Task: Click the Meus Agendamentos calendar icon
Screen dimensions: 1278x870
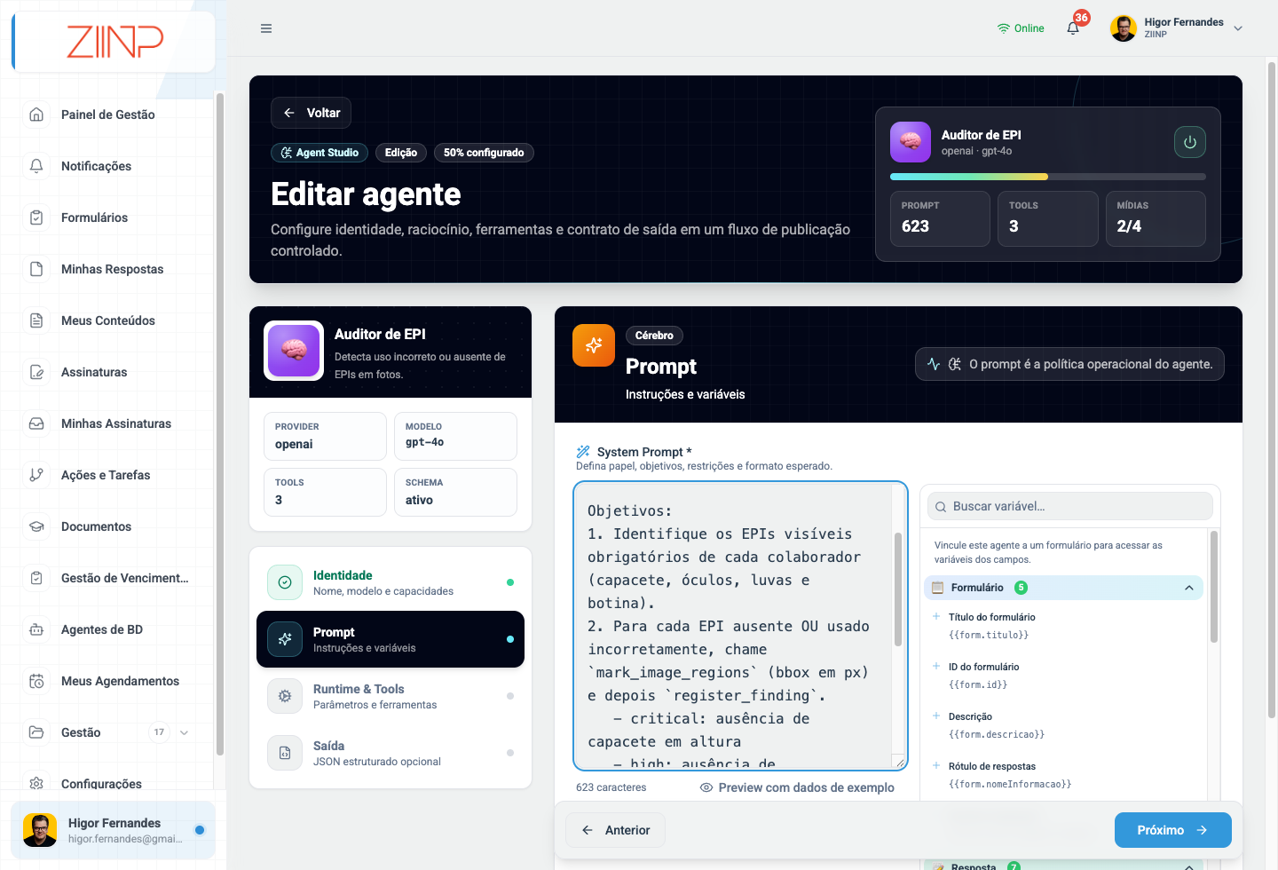Action: pos(36,681)
